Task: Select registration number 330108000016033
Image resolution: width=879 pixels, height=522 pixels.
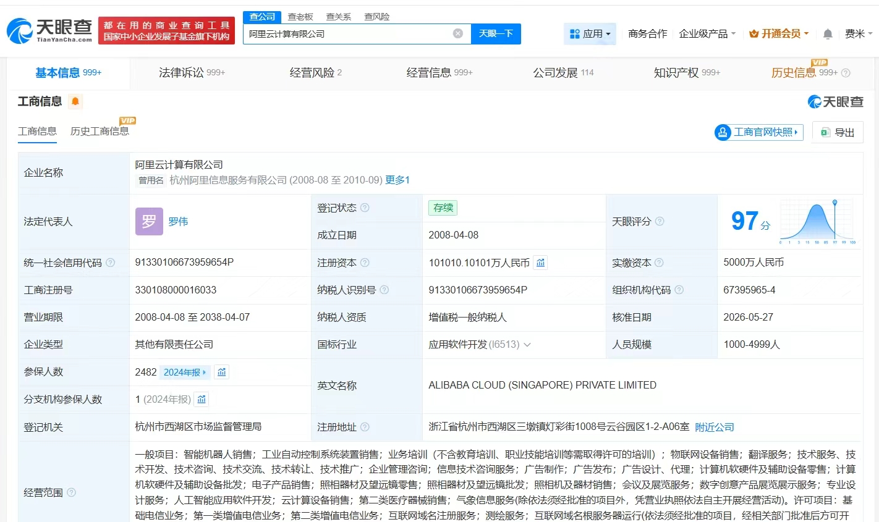Action: pyautogui.click(x=176, y=290)
